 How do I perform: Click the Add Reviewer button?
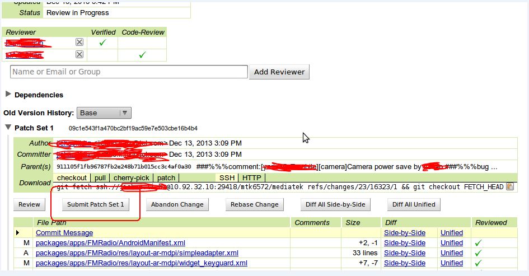279,72
